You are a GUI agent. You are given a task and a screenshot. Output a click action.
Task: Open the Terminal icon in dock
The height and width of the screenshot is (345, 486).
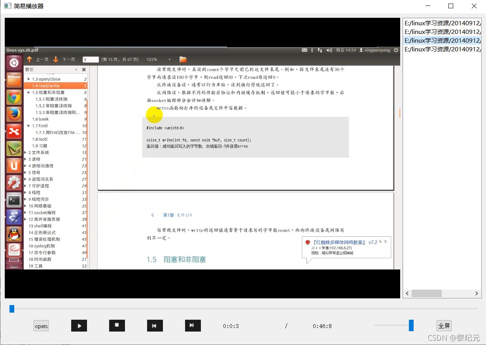point(14,200)
